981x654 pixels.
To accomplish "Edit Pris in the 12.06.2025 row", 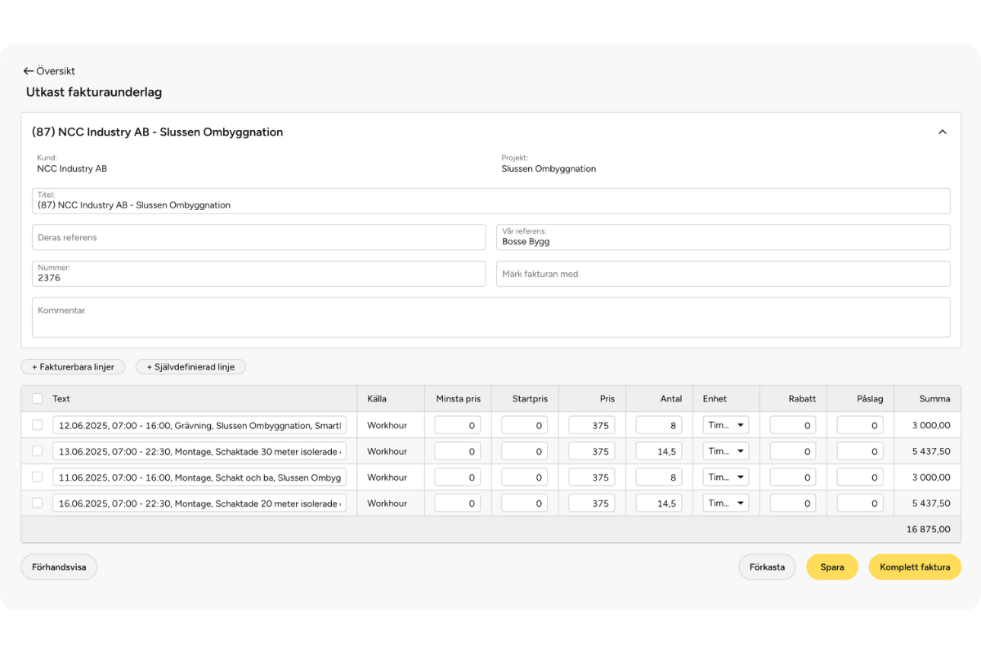I will pyautogui.click(x=592, y=425).
